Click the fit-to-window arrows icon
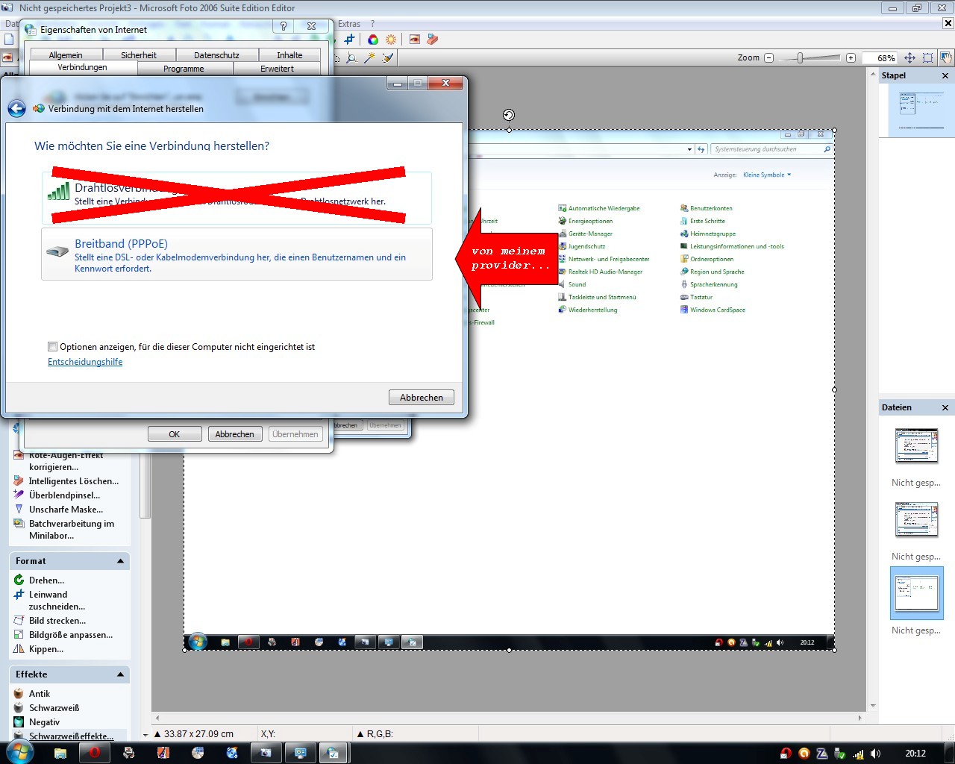955x764 pixels. tap(909, 57)
